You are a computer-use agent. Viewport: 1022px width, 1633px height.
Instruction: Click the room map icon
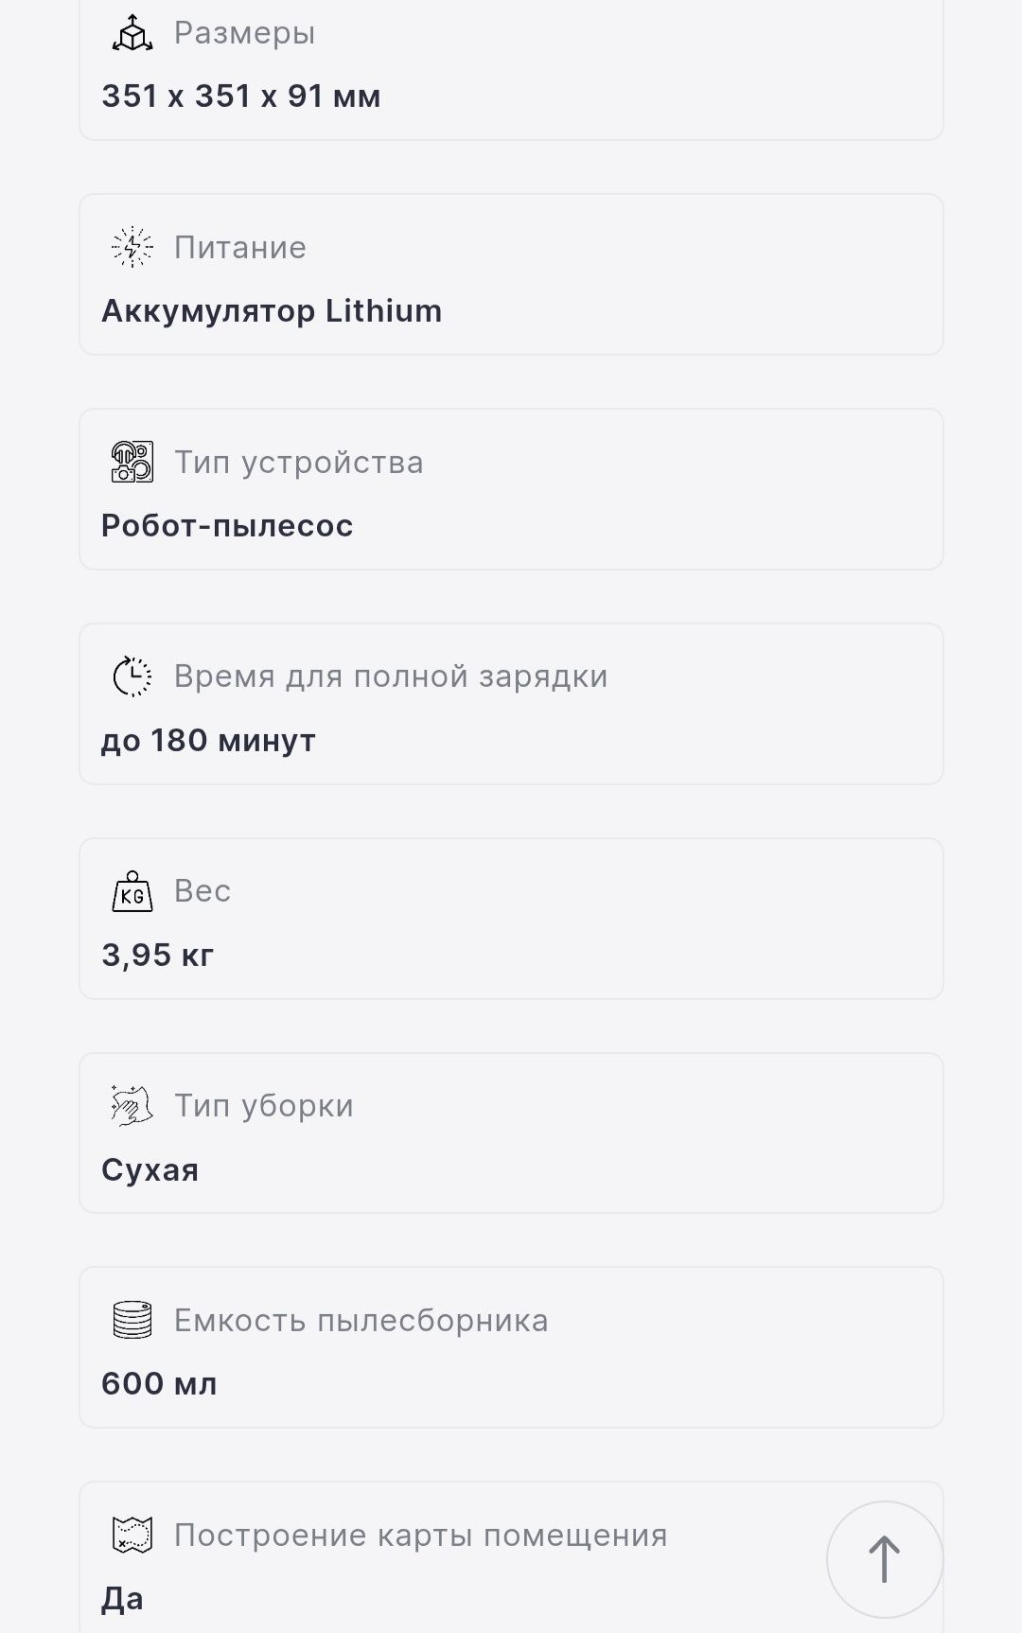[x=132, y=1535]
